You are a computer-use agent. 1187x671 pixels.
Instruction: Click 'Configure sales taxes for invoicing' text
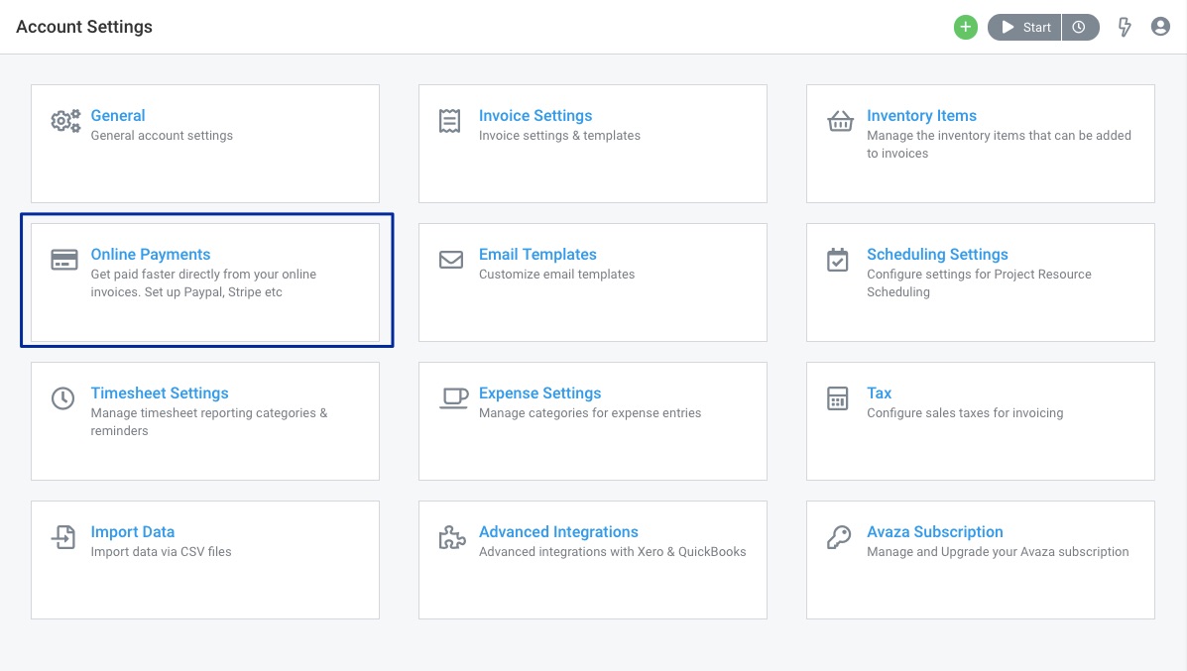coord(965,413)
